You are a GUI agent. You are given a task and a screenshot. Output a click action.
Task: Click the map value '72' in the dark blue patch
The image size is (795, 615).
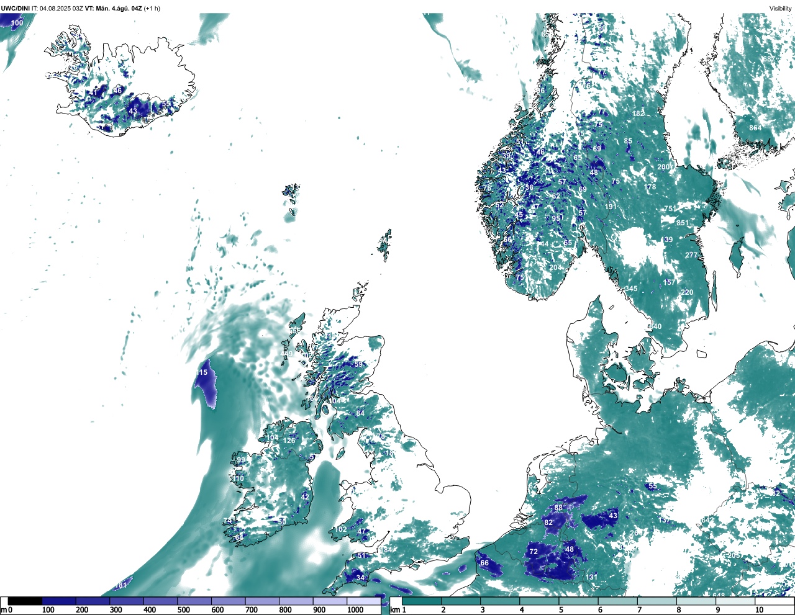coord(534,552)
